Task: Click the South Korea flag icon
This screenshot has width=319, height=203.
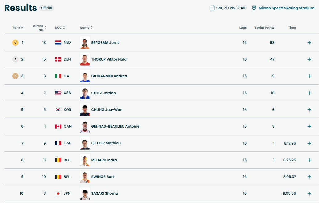Action: tap(58, 110)
